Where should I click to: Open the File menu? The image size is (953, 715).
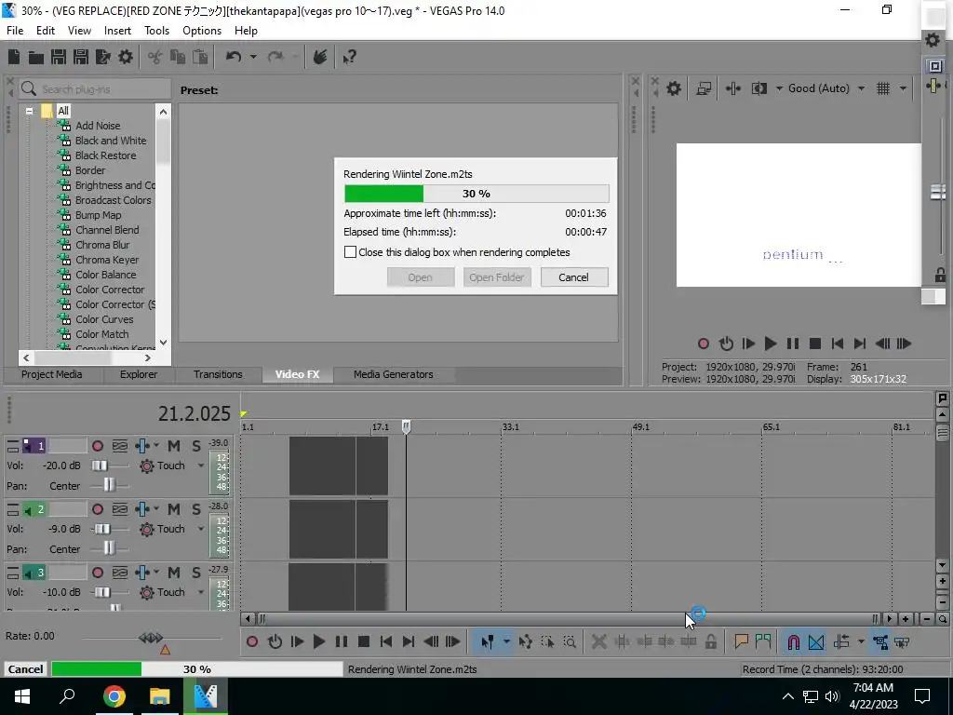tap(15, 31)
